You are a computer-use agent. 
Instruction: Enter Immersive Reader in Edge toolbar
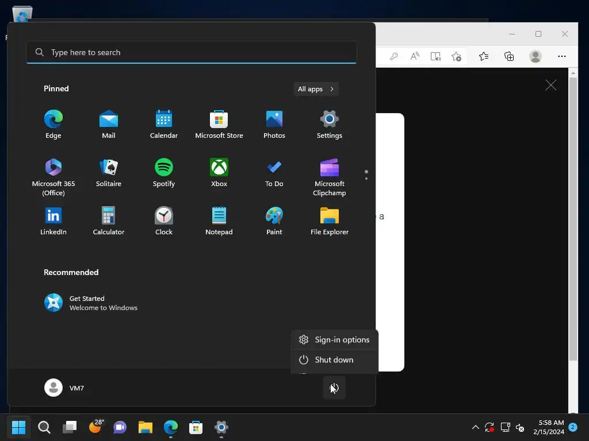click(436, 56)
